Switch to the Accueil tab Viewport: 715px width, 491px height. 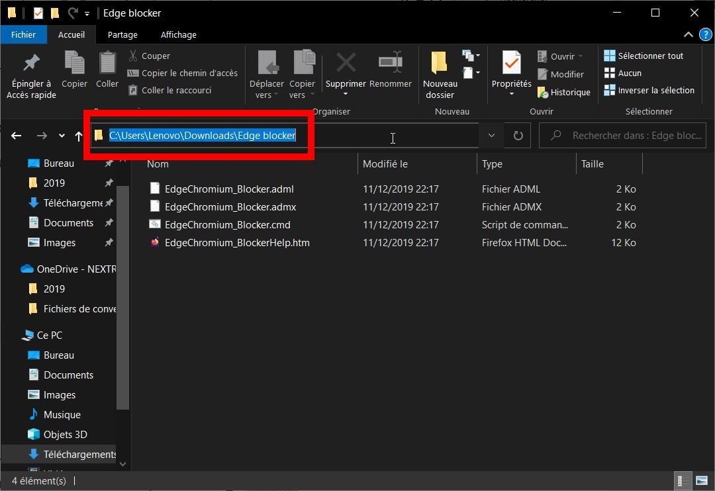[71, 34]
